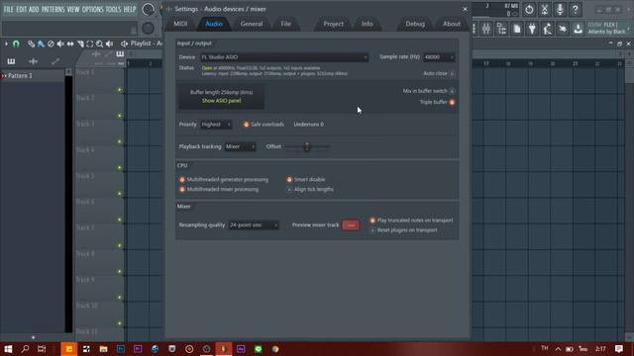This screenshot has width=634, height=356.
Task: Open the OPTIONS menu
Action: point(92,9)
